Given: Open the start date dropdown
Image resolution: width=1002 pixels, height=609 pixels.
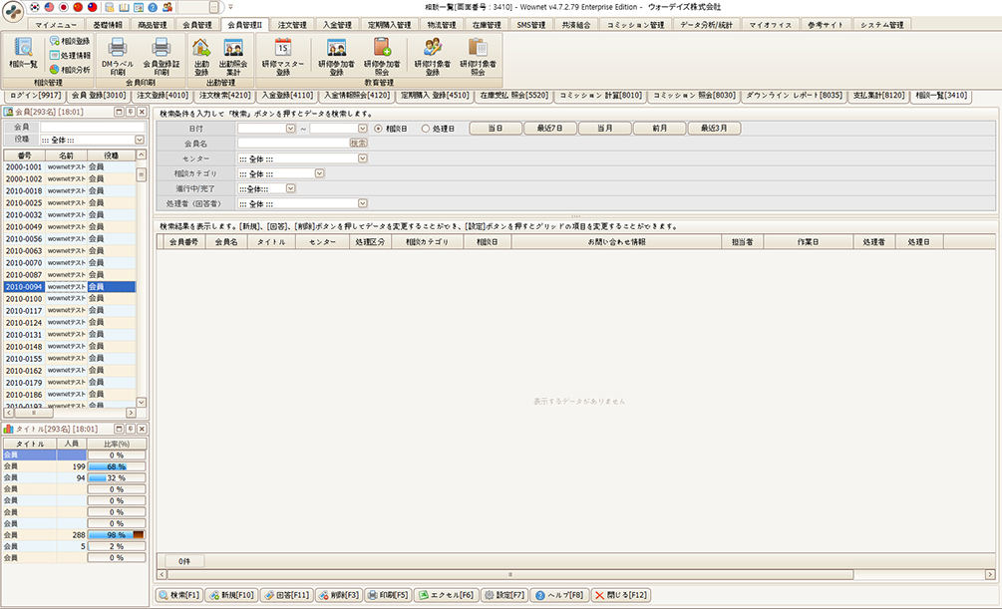Looking at the screenshot, I should click(291, 129).
